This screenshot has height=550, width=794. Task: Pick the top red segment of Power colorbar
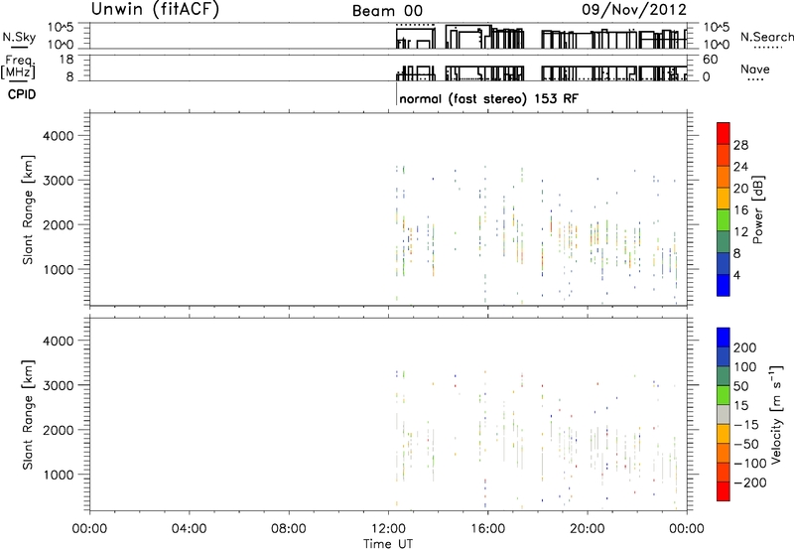(x=724, y=133)
